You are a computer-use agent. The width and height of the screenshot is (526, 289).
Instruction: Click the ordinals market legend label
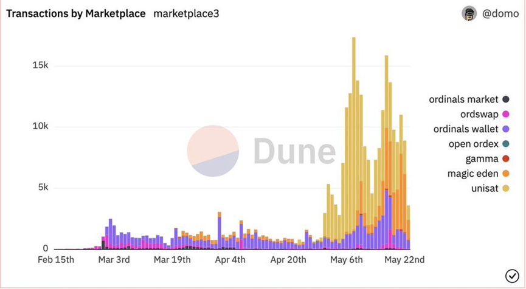pyautogui.click(x=463, y=100)
